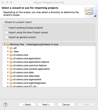Expand the ch.elexis.core.data.tests folder
This screenshot has width=98, height=110.
[8, 76]
